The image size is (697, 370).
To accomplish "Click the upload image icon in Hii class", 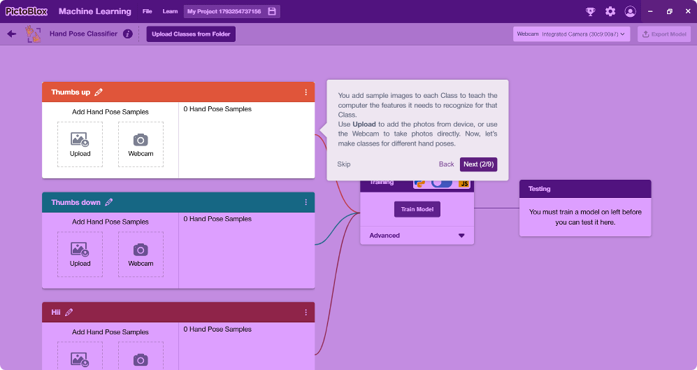I will tap(80, 360).
